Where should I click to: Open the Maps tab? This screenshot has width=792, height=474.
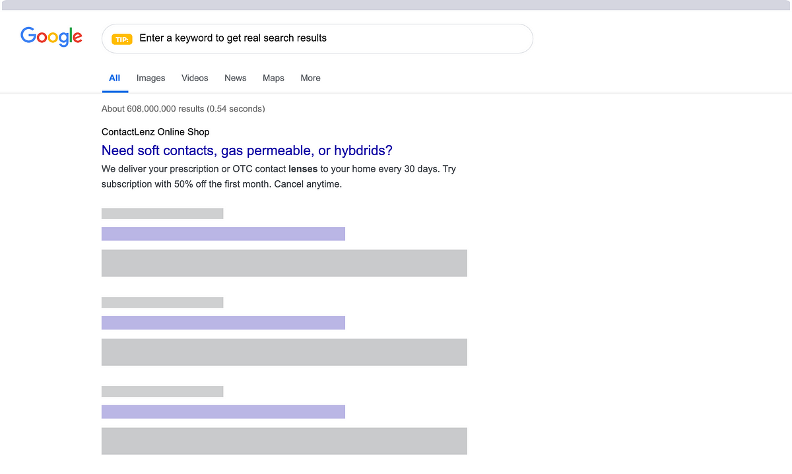[273, 78]
